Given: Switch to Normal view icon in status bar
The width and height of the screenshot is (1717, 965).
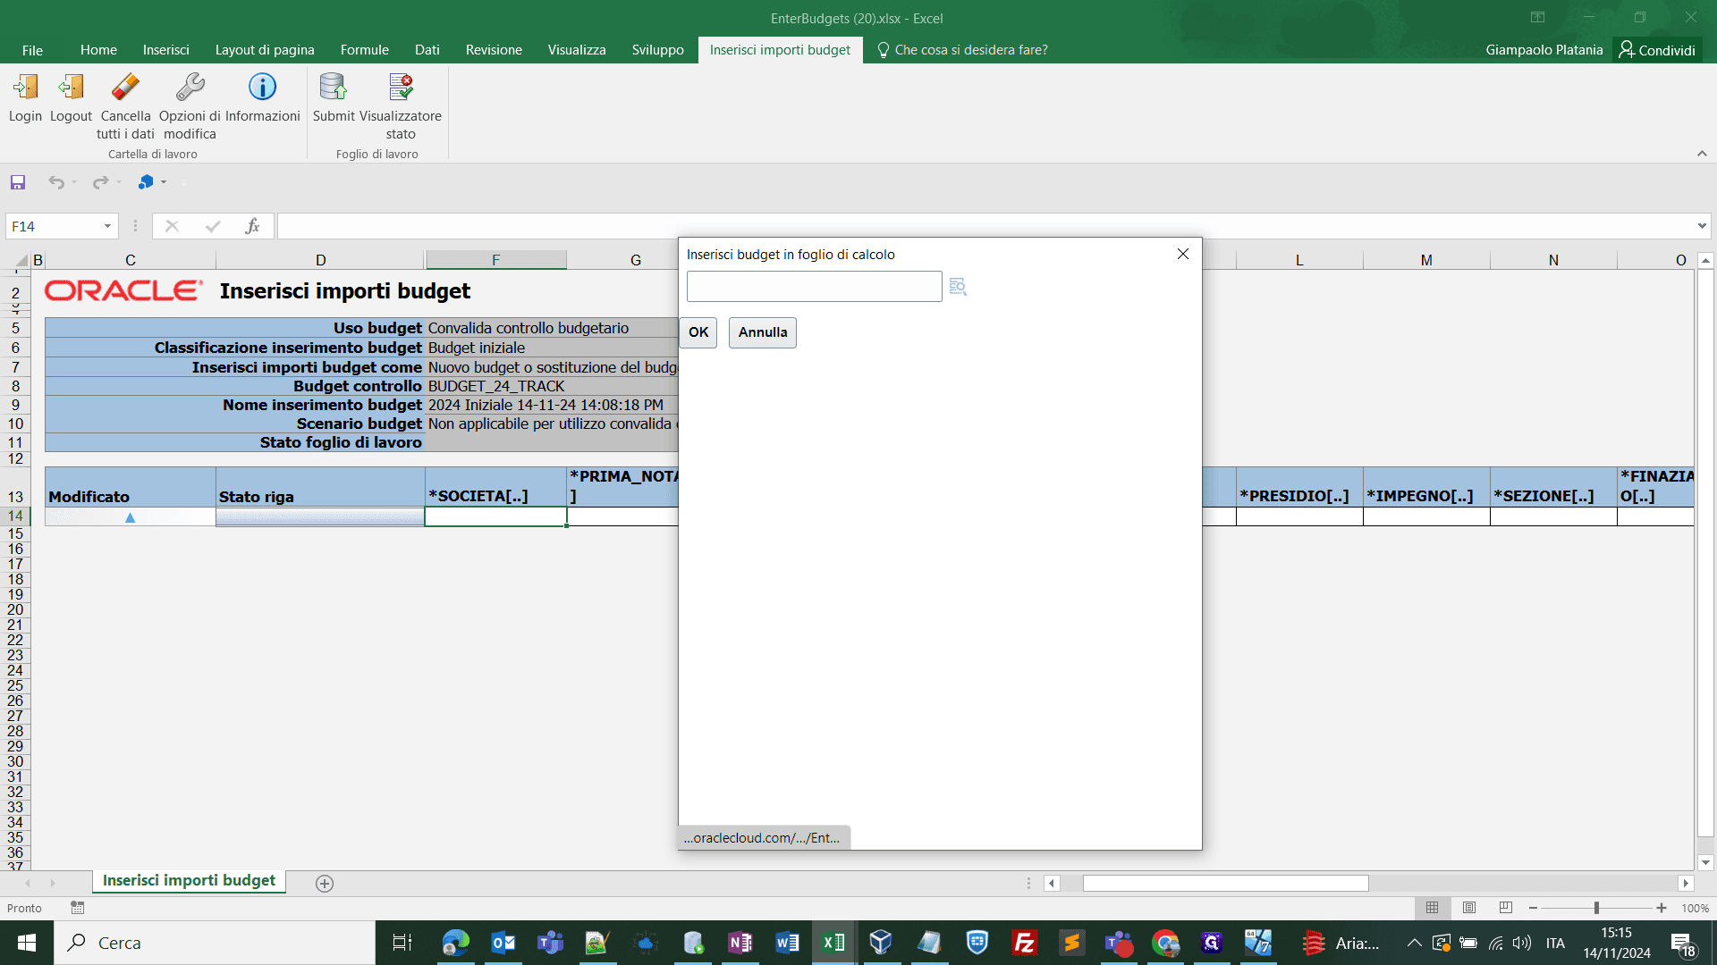Looking at the screenshot, I should pos(1433,908).
